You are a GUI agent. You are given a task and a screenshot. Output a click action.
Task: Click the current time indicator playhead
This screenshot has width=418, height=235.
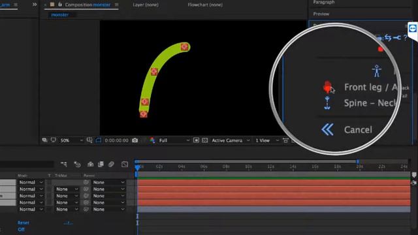point(137,167)
